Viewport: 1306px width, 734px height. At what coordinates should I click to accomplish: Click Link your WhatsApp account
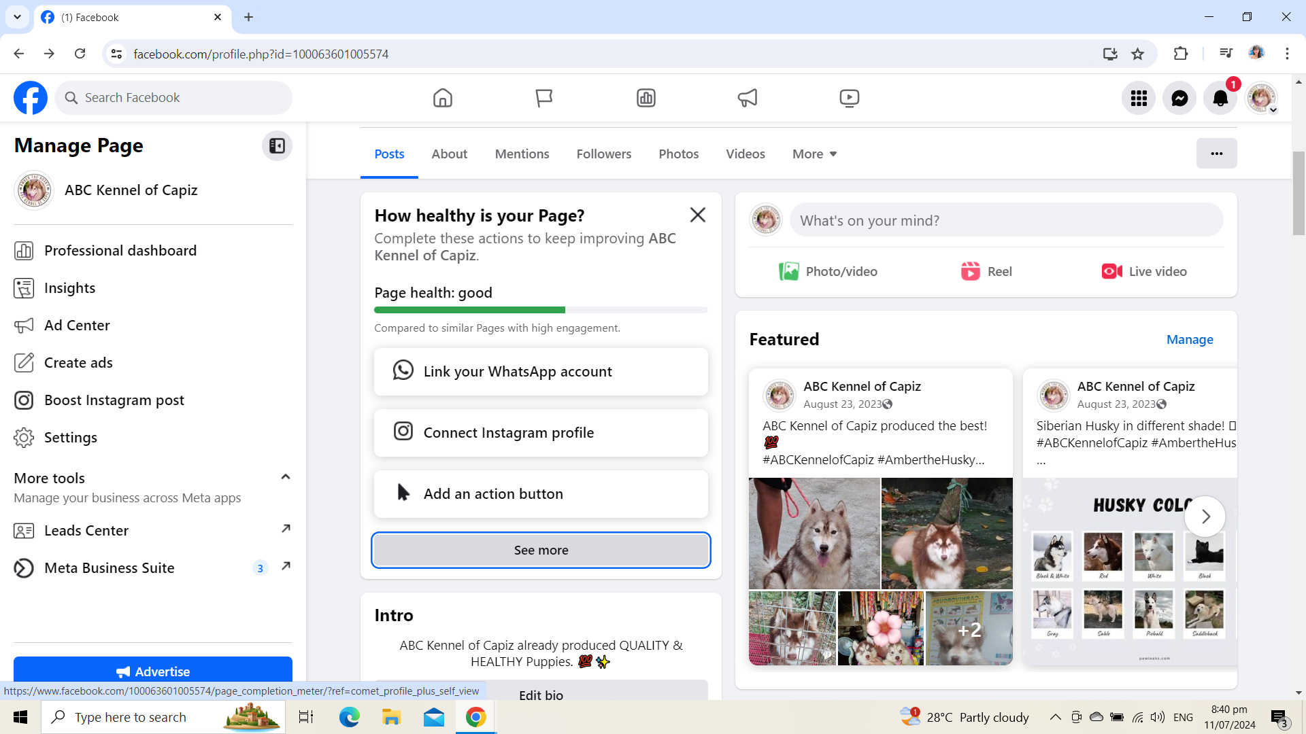(541, 372)
